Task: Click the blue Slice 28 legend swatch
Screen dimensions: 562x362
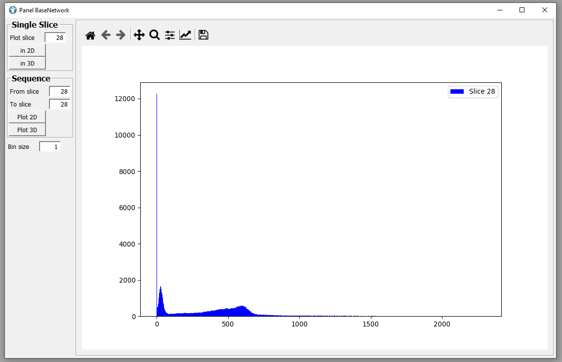Action: tap(457, 91)
